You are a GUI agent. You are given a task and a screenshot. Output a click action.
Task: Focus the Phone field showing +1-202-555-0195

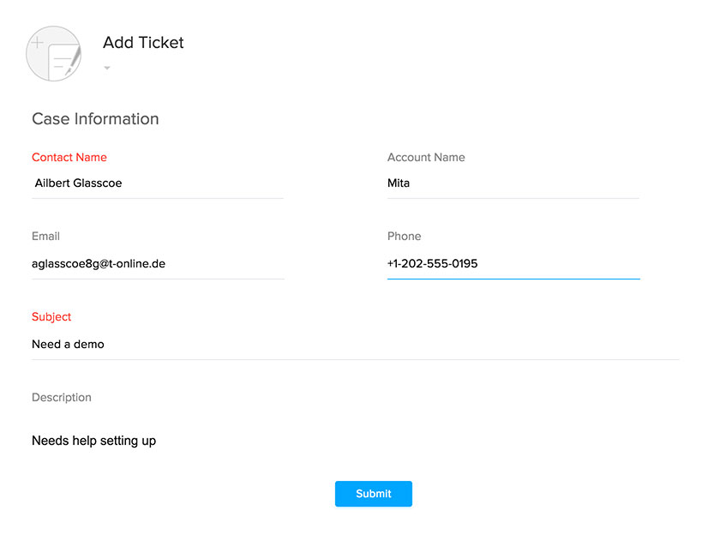point(513,264)
